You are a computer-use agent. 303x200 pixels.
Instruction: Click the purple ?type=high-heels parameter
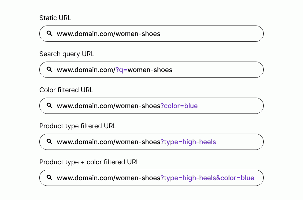tap(188, 142)
